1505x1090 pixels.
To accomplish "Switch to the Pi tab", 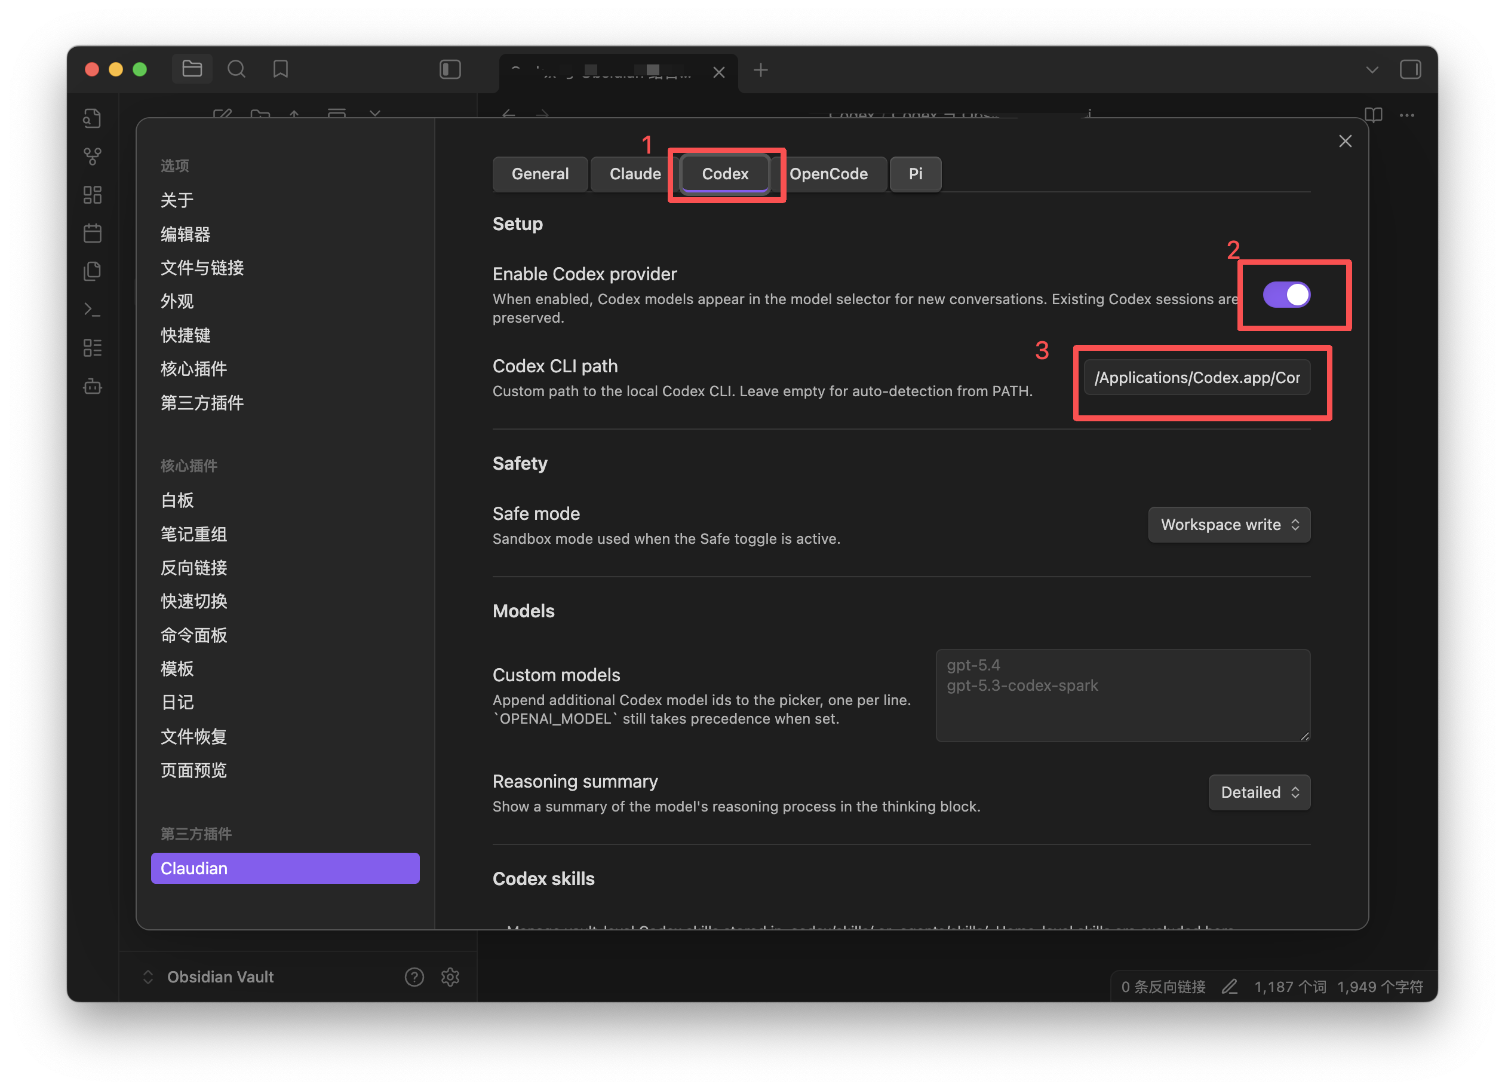I will (x=915, y=174).
